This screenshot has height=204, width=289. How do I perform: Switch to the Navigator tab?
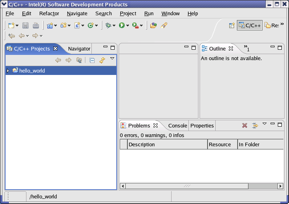(x=79, y=48)
